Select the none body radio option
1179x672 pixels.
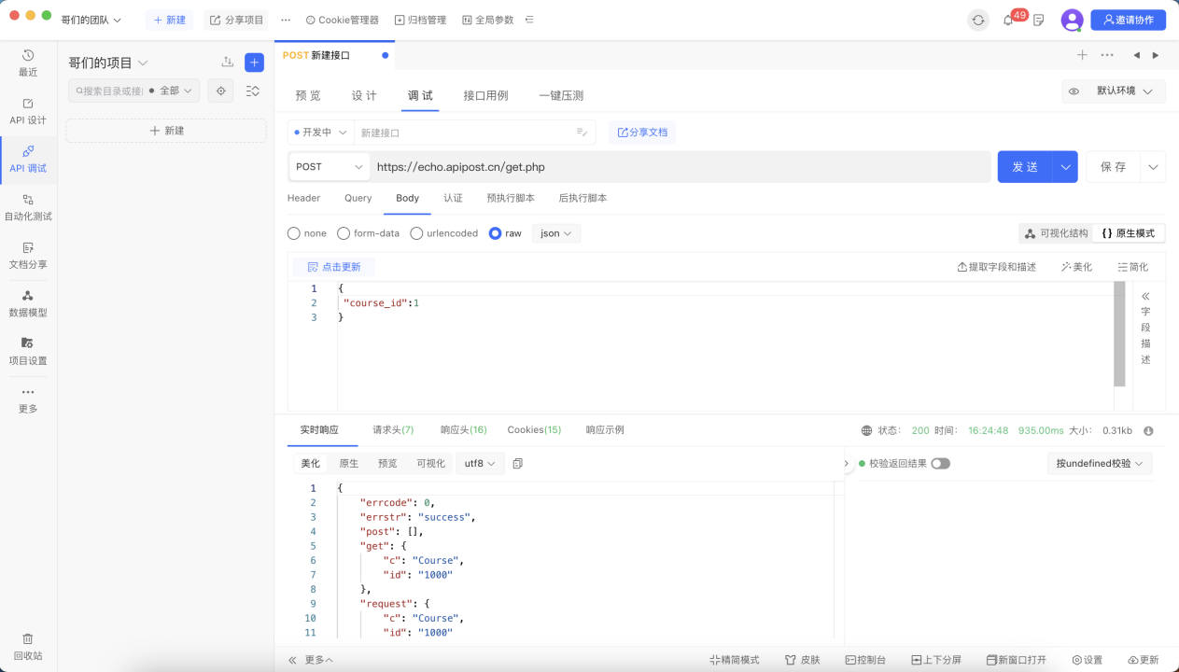(307, 233)
